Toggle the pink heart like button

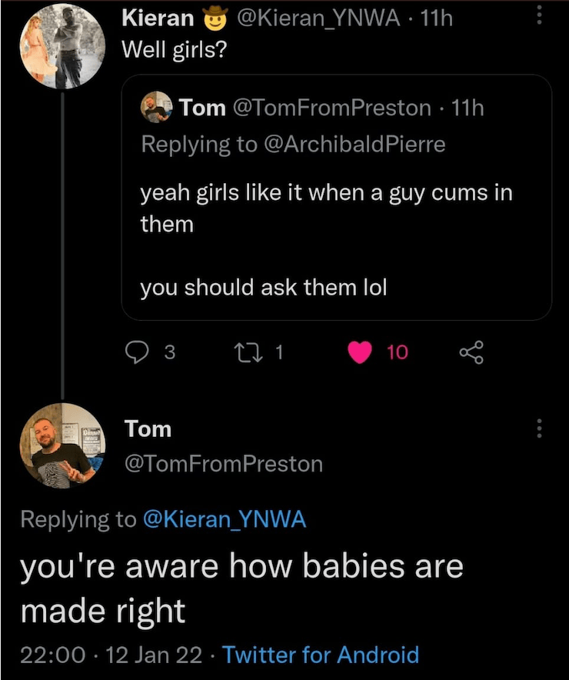tap(359, 352)
